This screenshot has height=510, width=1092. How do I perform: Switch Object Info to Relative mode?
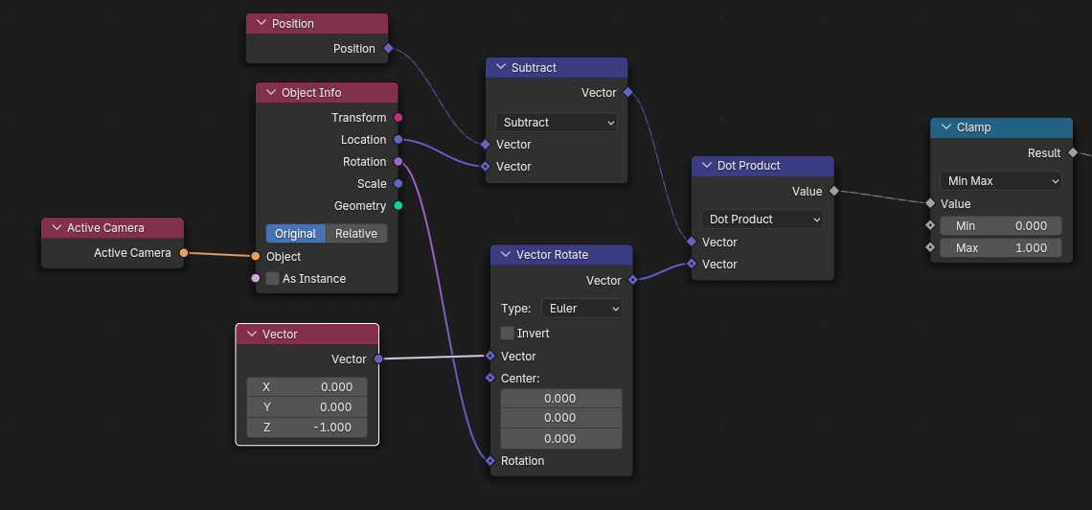pyautogui.click(x=356, y=234)
